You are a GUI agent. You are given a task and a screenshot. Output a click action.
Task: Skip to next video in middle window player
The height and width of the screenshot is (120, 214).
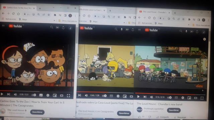80,95
